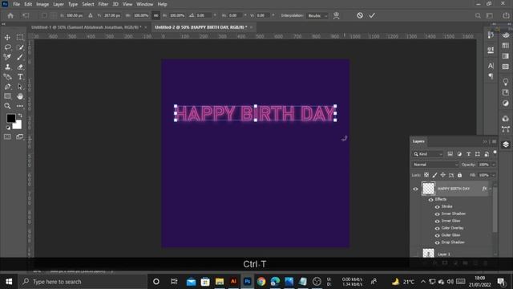Image resolution: width=513 pixels, height=289 pixels.
Task: Hide the Outer Glow effect
Action: pyautogui.click(x=437, y=235)
